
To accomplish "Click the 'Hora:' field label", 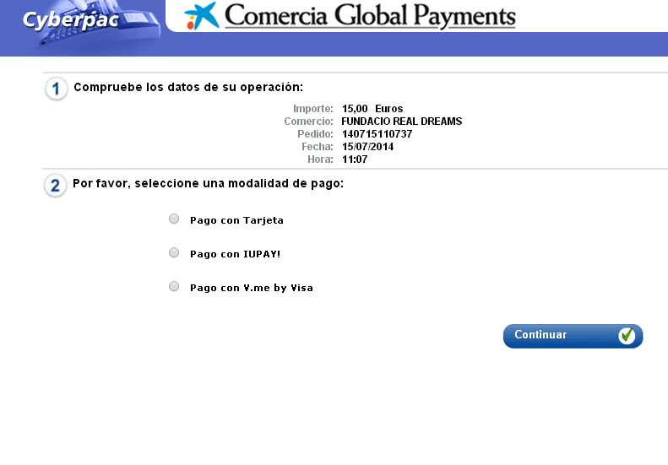I will (x=320, y=160).
